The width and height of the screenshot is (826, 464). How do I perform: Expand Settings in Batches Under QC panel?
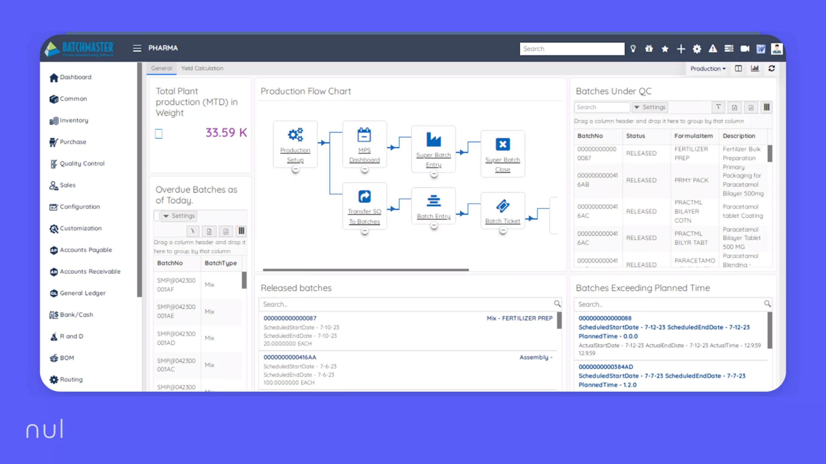coord(649,107)
